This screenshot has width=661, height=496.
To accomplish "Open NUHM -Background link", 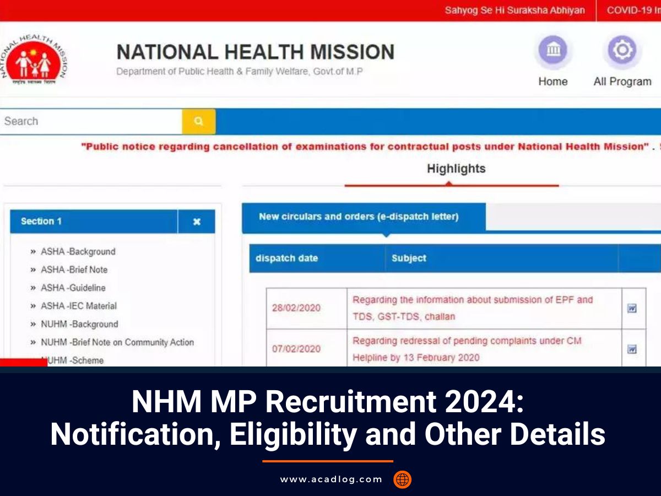I will (x=79, y=325).
